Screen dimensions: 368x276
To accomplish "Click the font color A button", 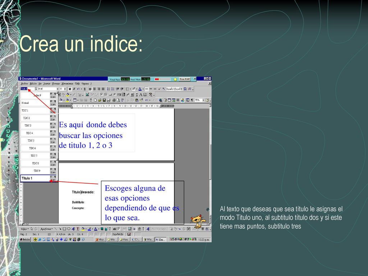I will click(x=140, y=89).
